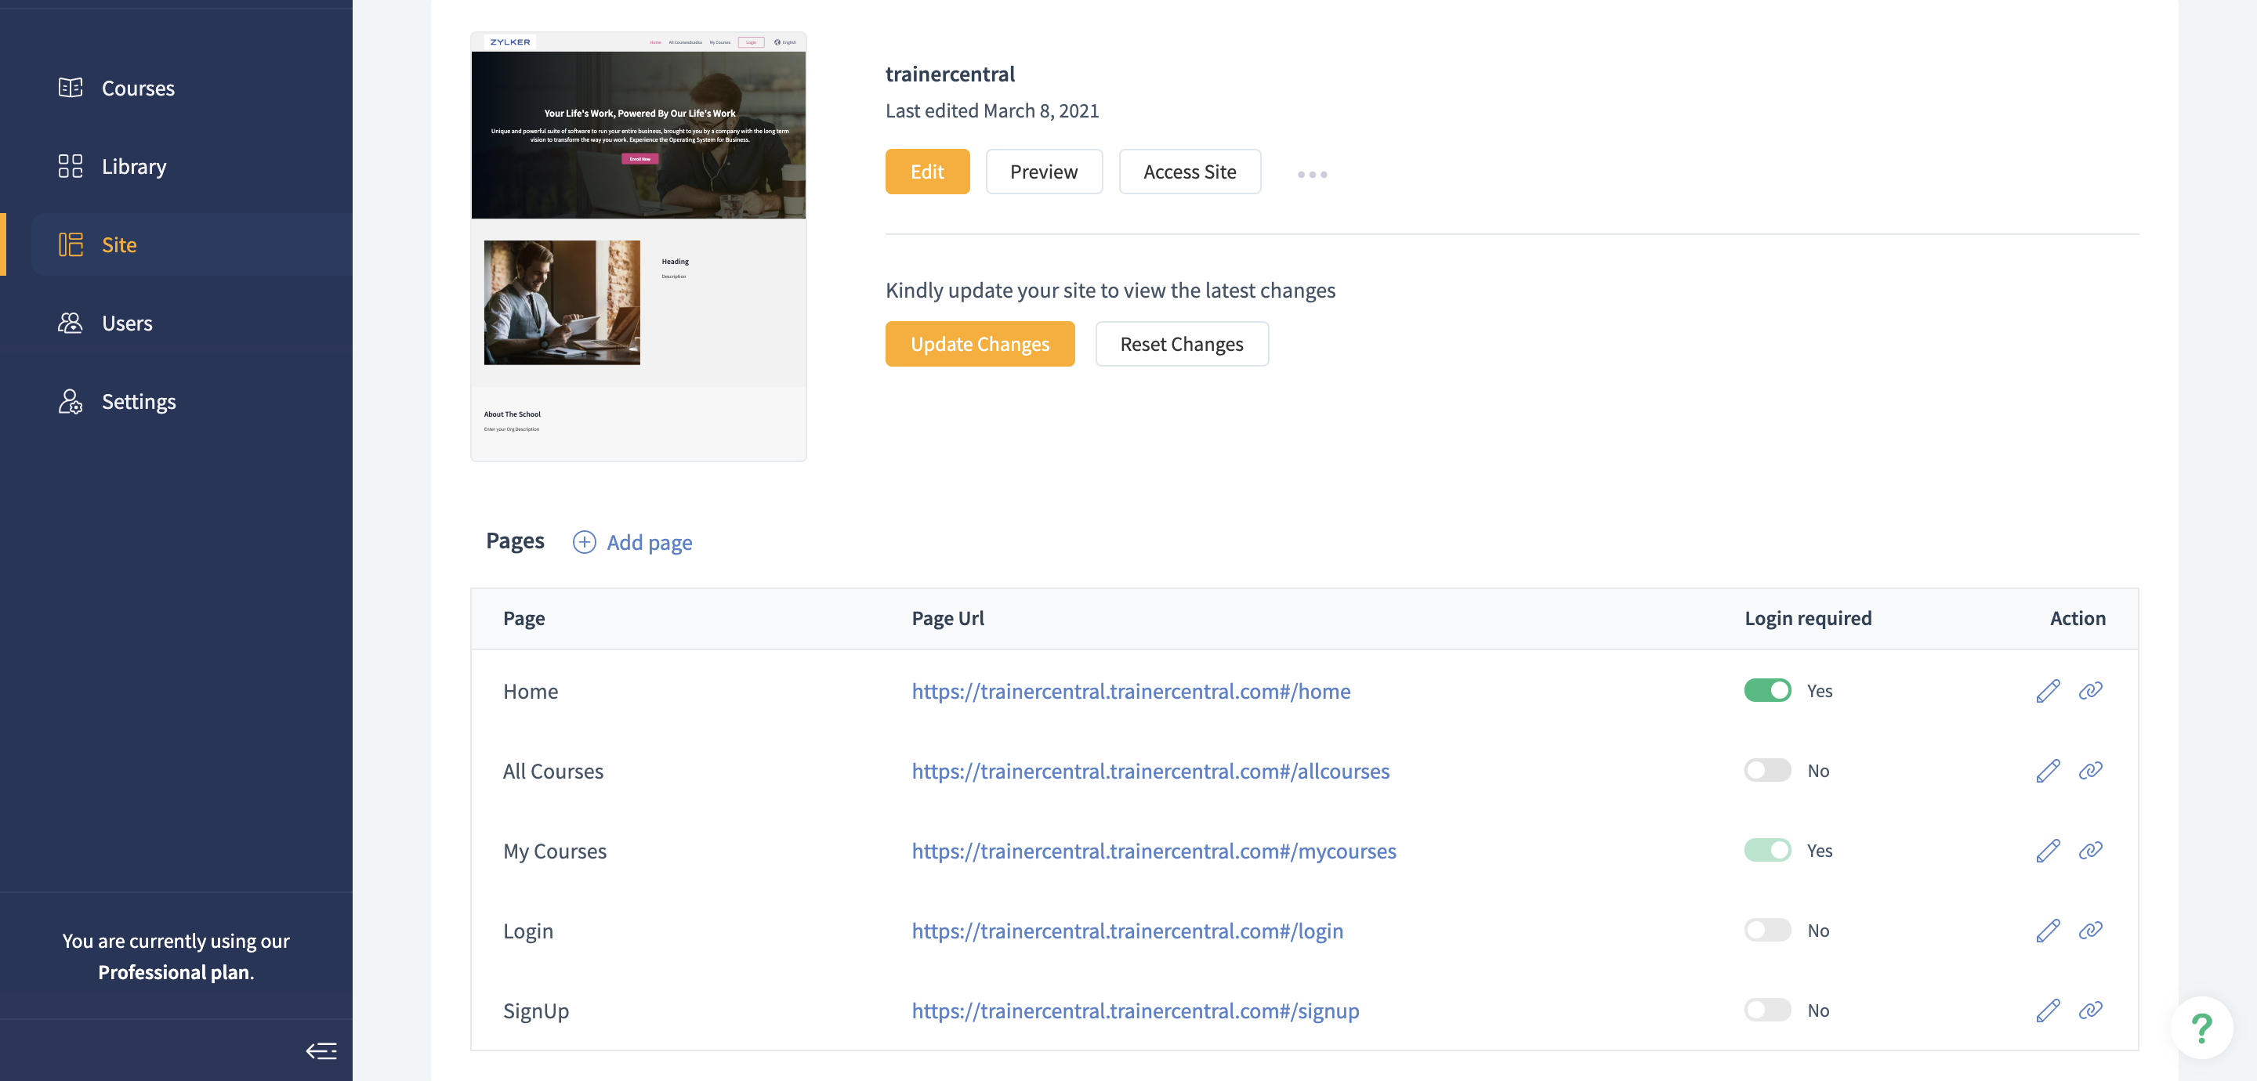Open the mycourses page URL link
The width and height of the screenshot is (2257, 1081).
(x=1154, y=850)
